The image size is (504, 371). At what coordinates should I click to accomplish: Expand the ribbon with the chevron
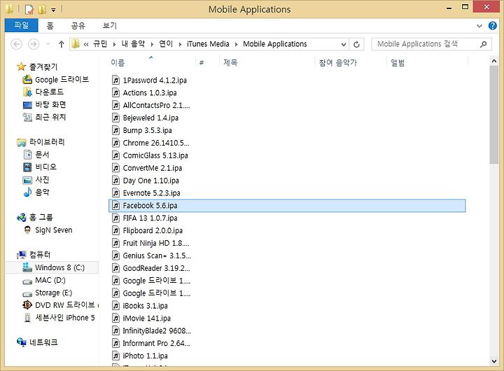coord(479,26)
